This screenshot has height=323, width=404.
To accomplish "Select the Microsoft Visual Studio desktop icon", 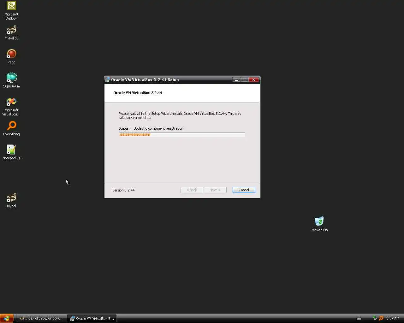I will (x=11, y=107).
